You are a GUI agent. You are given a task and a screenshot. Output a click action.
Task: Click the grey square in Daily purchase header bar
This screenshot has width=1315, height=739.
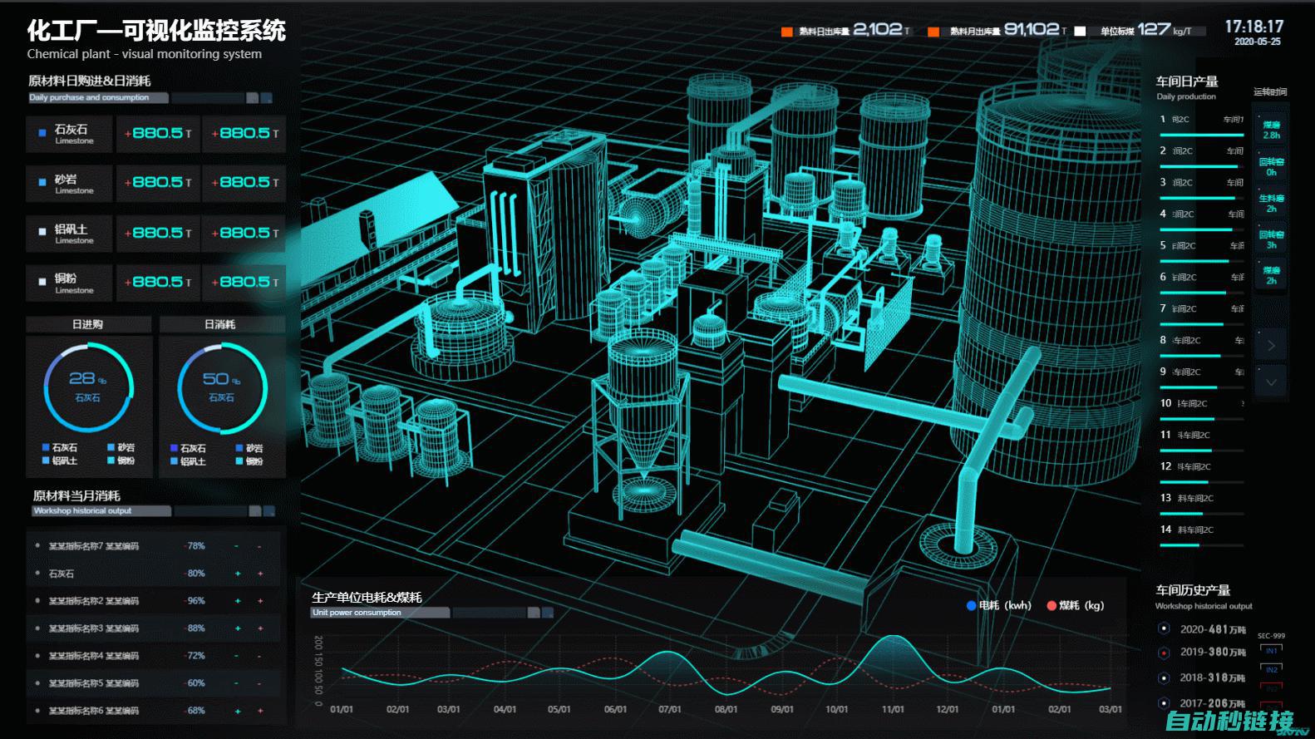pyautogui.click(x=253, y=98)
